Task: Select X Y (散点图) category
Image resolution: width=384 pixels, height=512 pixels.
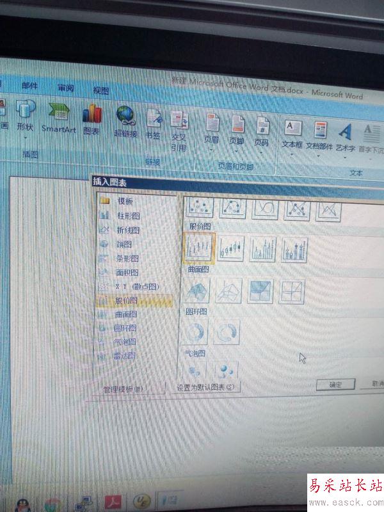Action: [136, 286]
